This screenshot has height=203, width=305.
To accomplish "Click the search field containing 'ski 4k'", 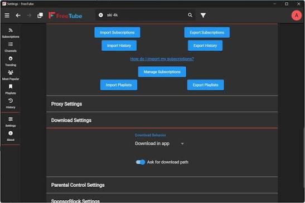I will click(146, 15).
